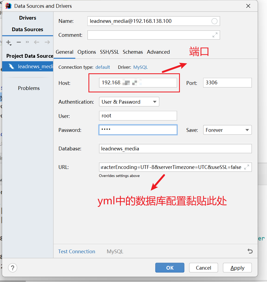Open the Advanced tab
Viewport: 267px width, 282px height.
click(158, 52)
